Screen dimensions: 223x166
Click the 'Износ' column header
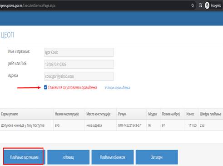190,114
